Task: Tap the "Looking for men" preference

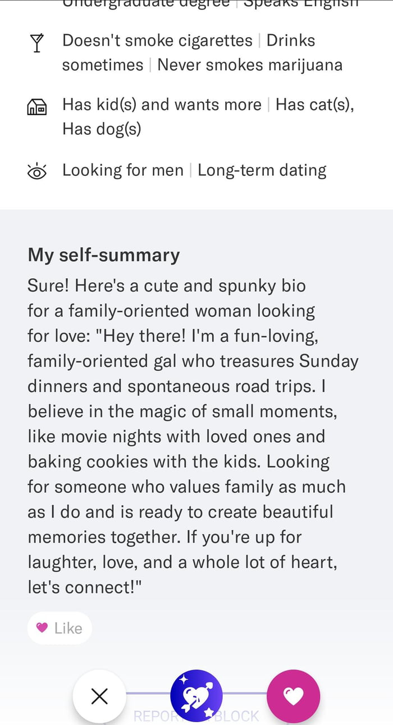Action: pos(122,170)
